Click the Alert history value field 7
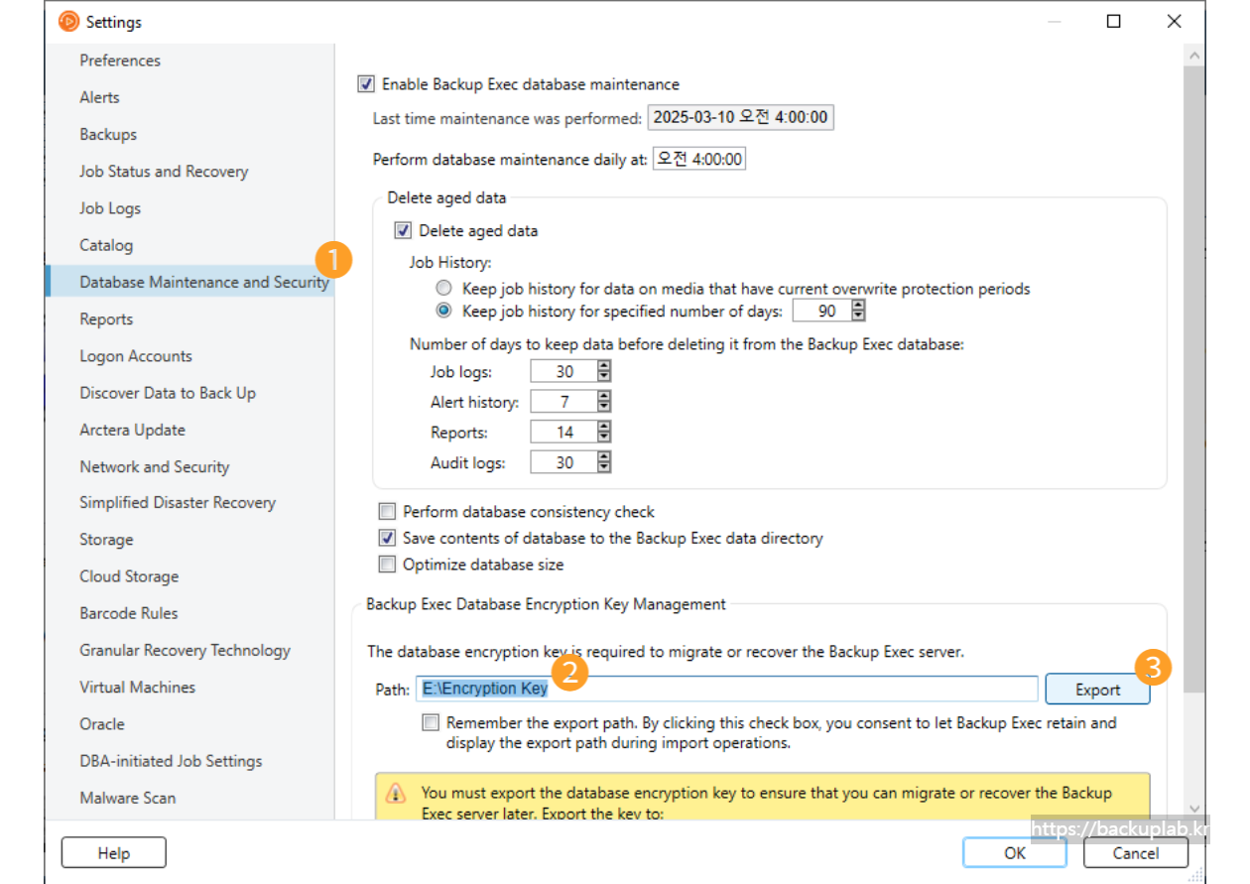The width and height of the screenshot is (1250, 884). [563, 402]
